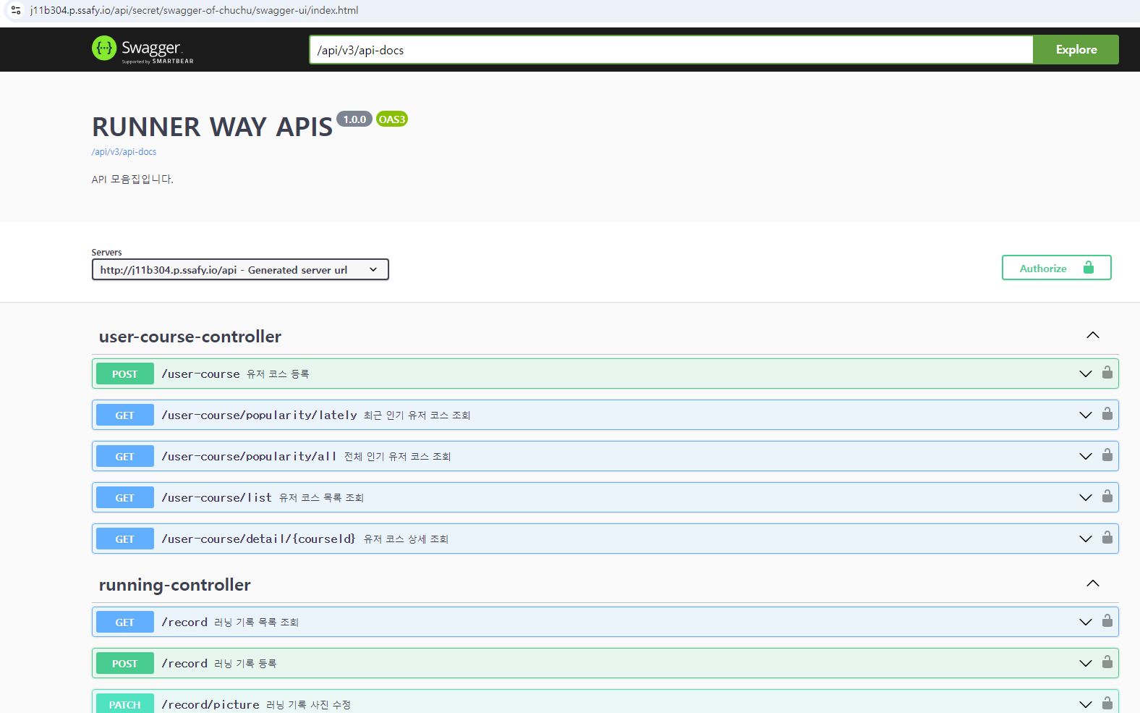Click the running-controller heading
The width and height of the screenshot is (1140, 713).
[x=175, y=585]
